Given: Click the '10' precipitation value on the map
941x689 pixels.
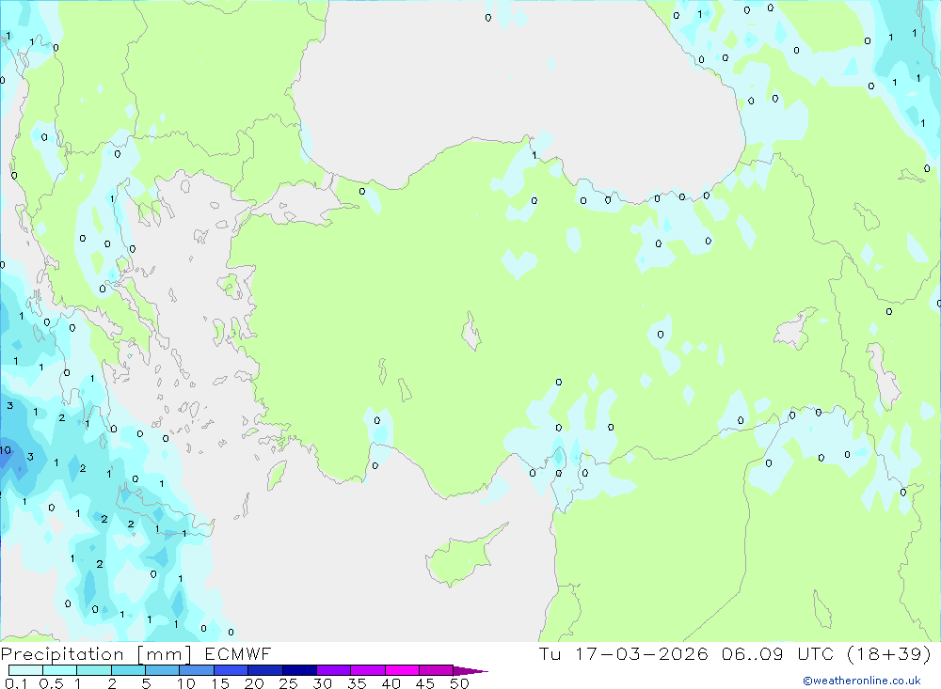Looking at the screenshot, I should point(6,449).
